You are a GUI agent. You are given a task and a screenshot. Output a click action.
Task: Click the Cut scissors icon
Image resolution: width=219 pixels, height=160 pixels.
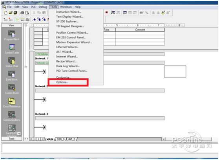(34, 13)
